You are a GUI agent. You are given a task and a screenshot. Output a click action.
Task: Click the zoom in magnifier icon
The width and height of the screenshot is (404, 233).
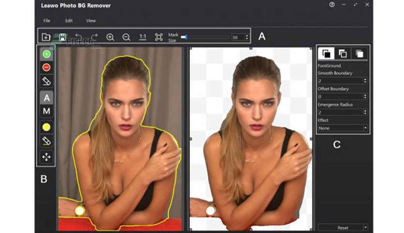click(x=110, y=37)
